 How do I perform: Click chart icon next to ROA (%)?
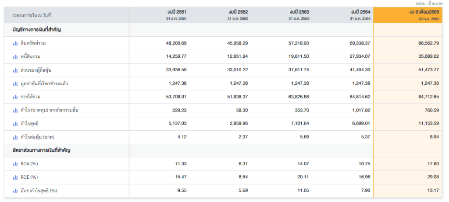15,164
